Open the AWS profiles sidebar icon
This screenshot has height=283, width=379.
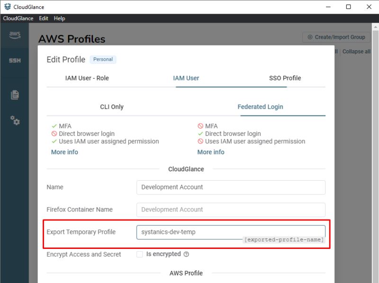pyautogui.click(x=14, y=35)
